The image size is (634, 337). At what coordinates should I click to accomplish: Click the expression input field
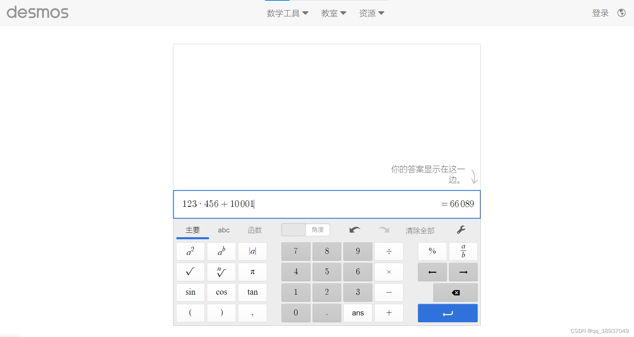tap(327, 204)
